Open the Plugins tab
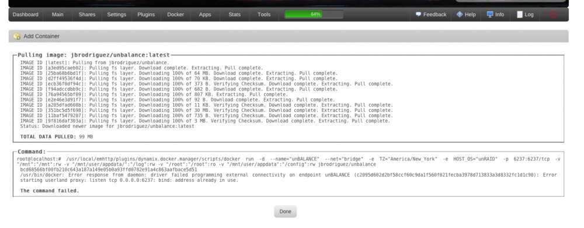This screenshot has width=584, height=228. pos(146,15)
